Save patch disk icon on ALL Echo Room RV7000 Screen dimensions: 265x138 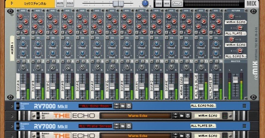[x=129, y=106]
